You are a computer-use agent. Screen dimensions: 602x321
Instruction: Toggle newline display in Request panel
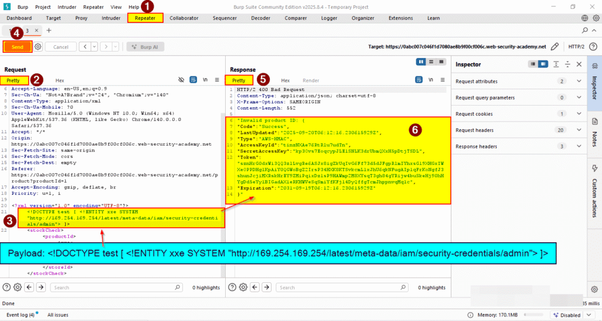205,80
